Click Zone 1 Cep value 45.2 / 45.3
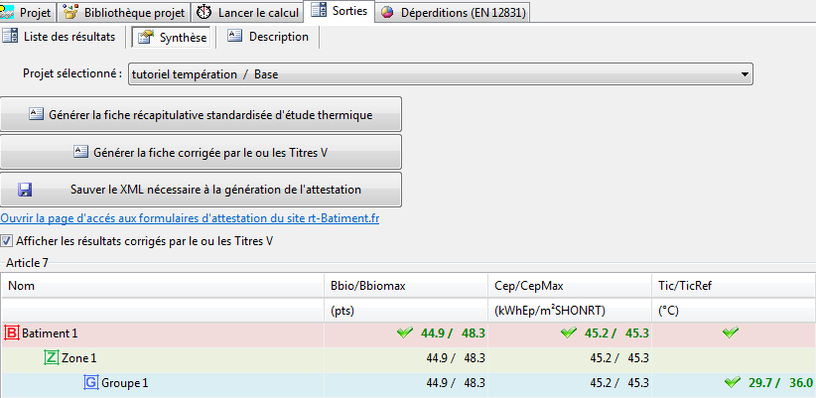 coord(619,358)
